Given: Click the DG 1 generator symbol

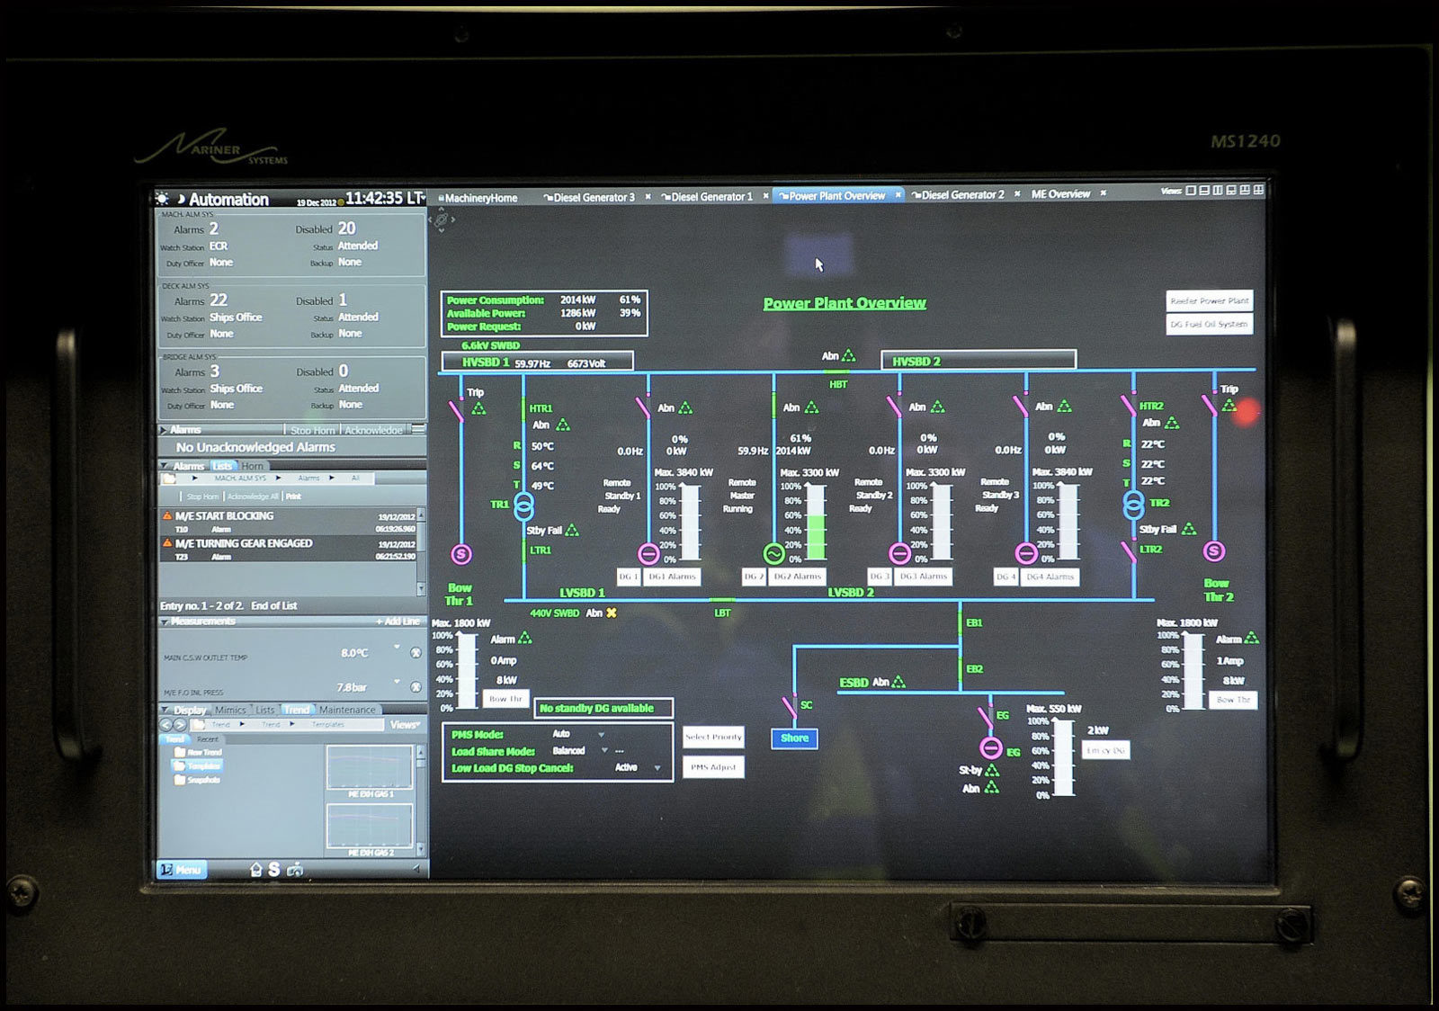Looking at the screenshot, I should pyautogui.click(x=648, y=553).
